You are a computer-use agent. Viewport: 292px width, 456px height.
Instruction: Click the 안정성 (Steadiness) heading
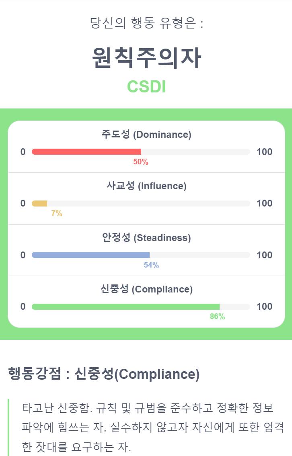point(146,237)
